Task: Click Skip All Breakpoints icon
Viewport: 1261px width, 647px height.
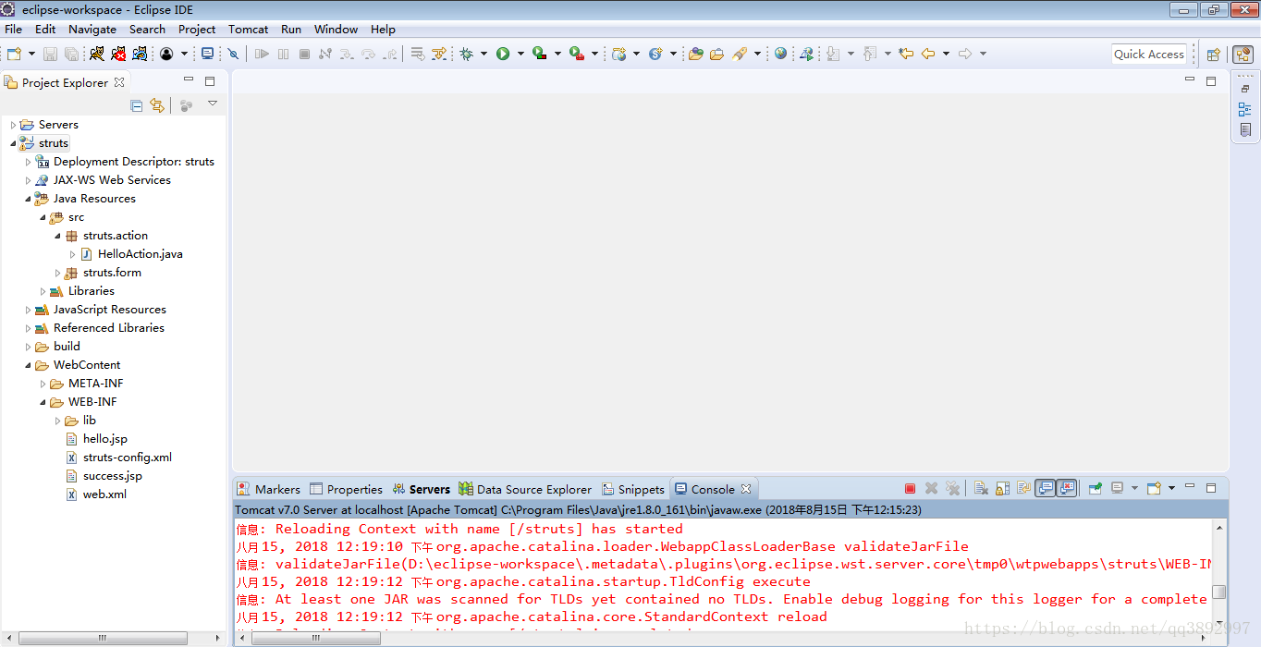Action: click(x=234, y=54)
